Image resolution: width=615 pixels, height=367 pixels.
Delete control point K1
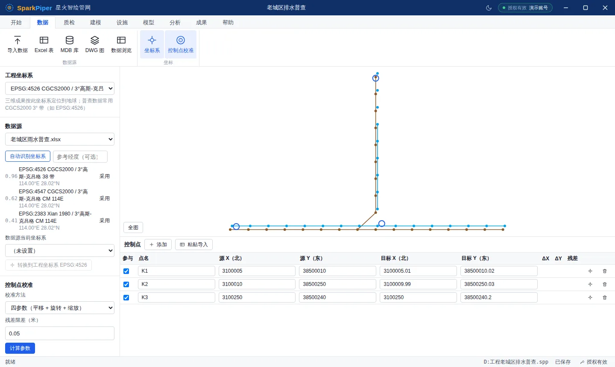point(605,271)
